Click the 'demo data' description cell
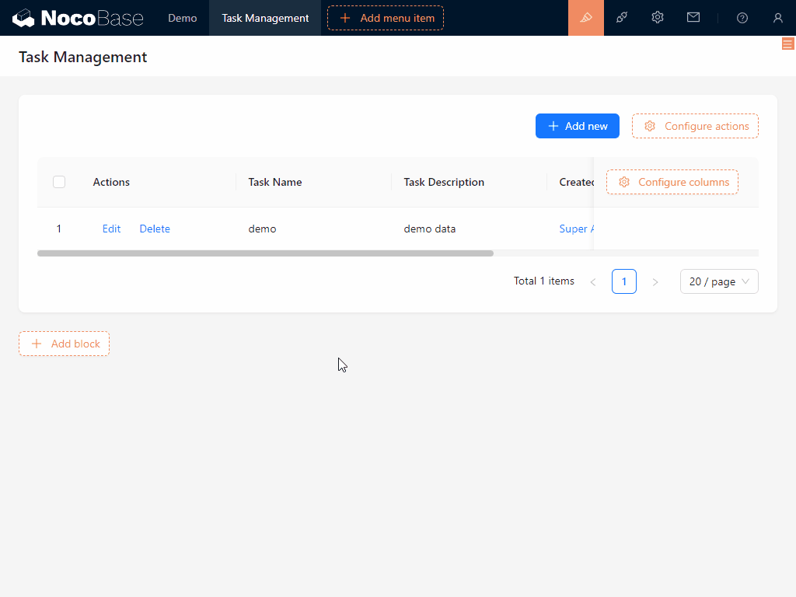 (x=429, y=229)
